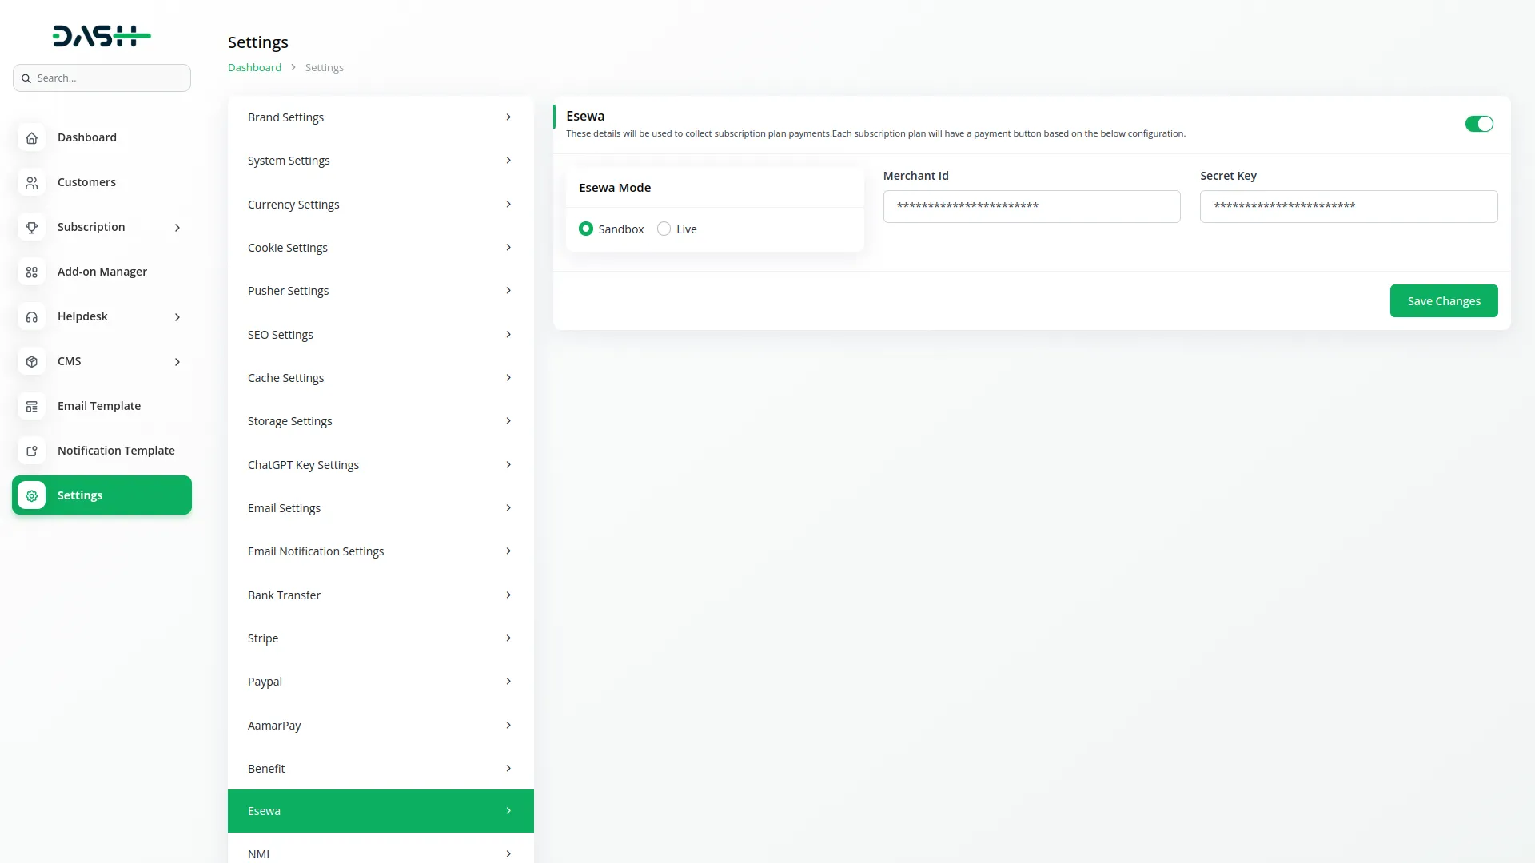Image resolution: width=1535 pixels, height=863 pixels.
Task: Open the Stripe settings section
Action: pos(381,638)
